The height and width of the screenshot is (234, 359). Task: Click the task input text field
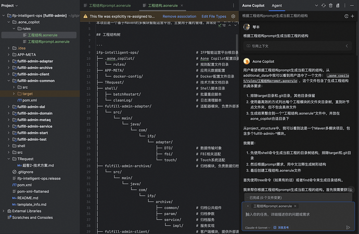pos(298,217)
